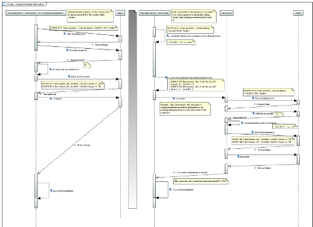Click self-message icon at bottom of middle lifeline

[x=170, y=189]
